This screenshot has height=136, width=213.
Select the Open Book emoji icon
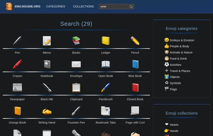[x=105, y=64]
